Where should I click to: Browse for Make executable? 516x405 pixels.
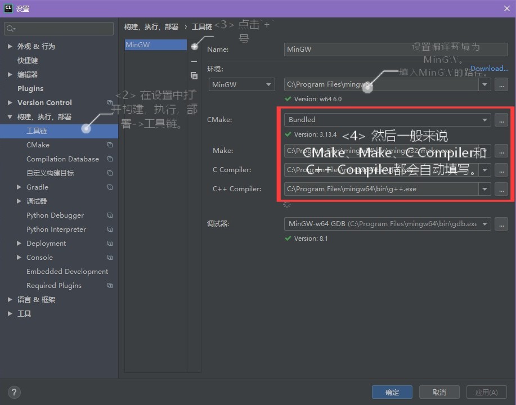coord(501,151)
